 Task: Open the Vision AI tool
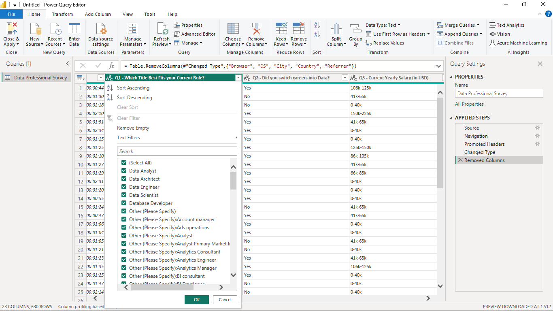click(x=500, y=34)
